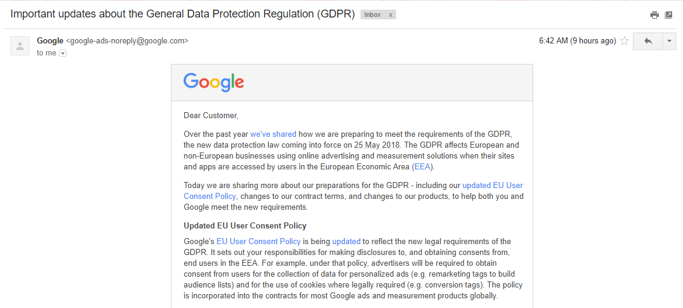683x308 pixels.
Task: Reply using the arrow button
Action: [x=648, y=42]
